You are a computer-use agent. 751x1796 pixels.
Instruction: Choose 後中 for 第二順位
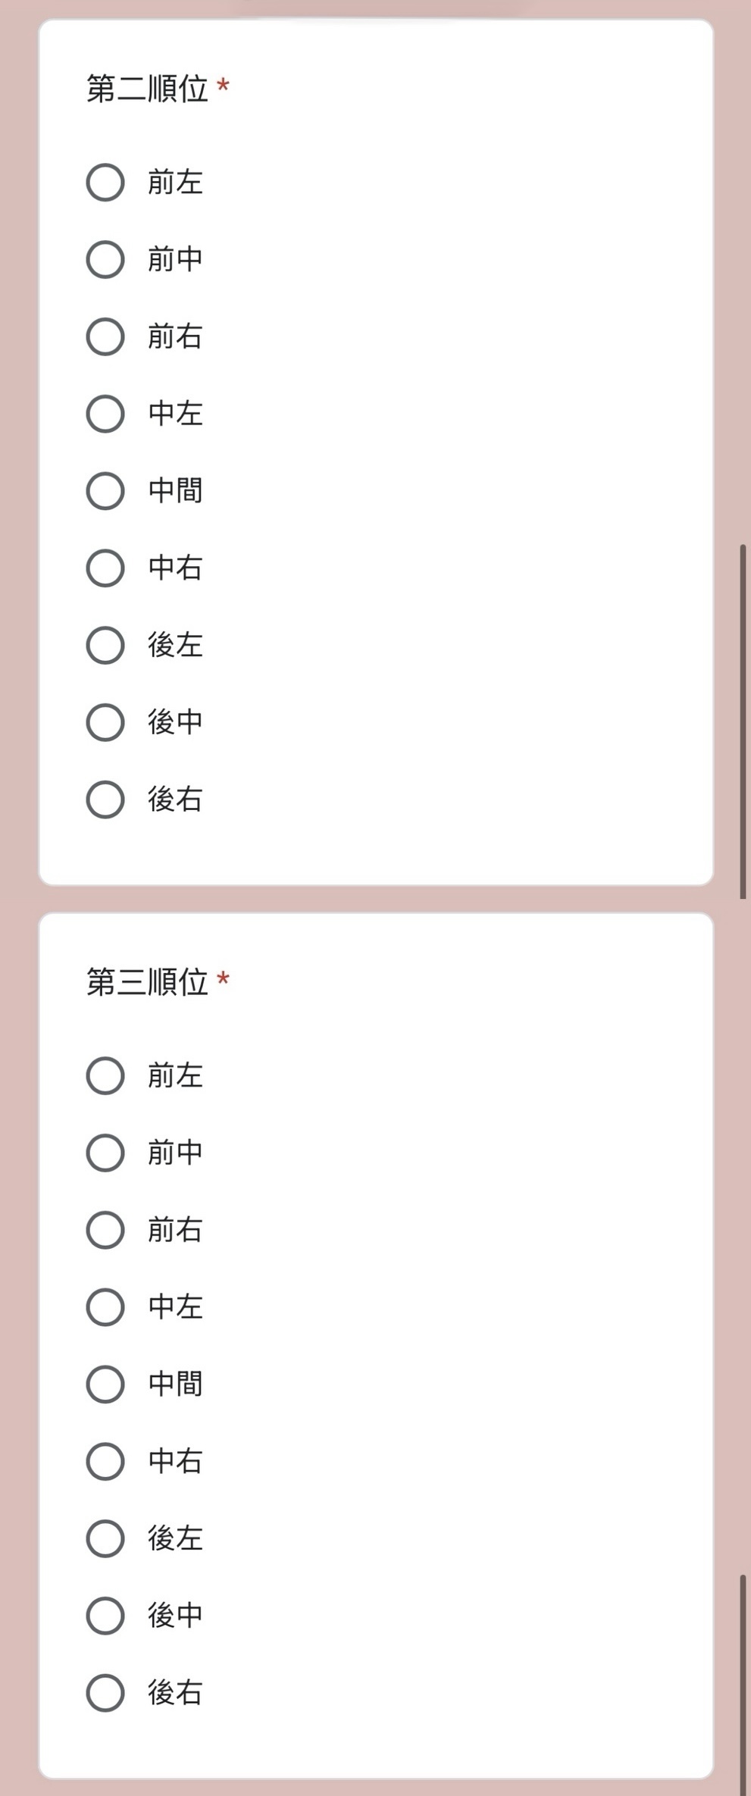[x=105, y=722]
